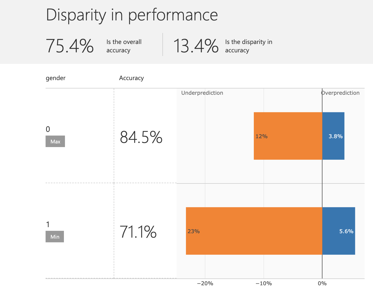Click the Min badge under group 1

(55, 237)
